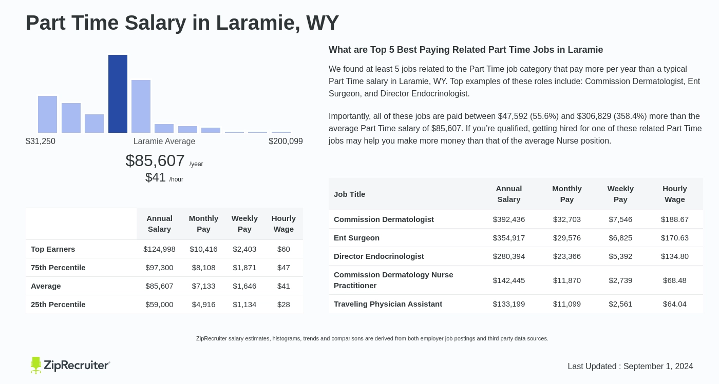Click the Job Title column header
719x384 pixels.
pyautogui.click(x=350, y=194)
